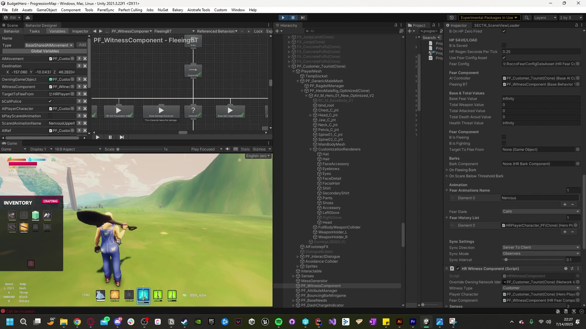This screenshot has height=329, width=586.
Task: Open the undo history icon
Action: click(452, 18)
